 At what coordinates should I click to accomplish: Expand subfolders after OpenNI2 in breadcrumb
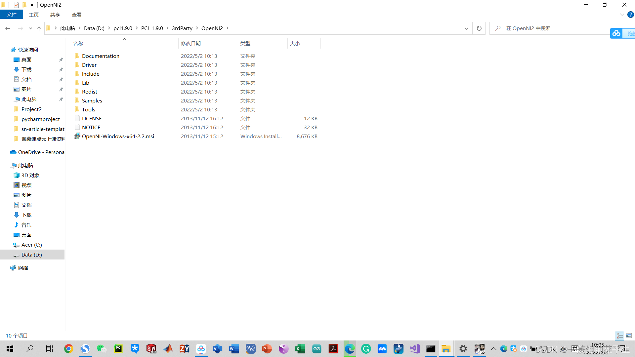point(228,28)
